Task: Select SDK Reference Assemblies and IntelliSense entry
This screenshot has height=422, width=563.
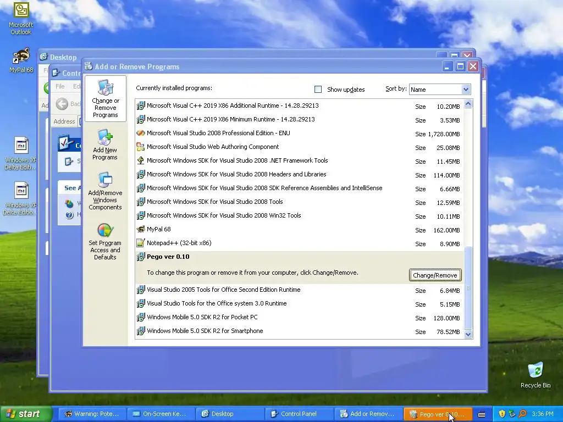Action: pos(300,188)
